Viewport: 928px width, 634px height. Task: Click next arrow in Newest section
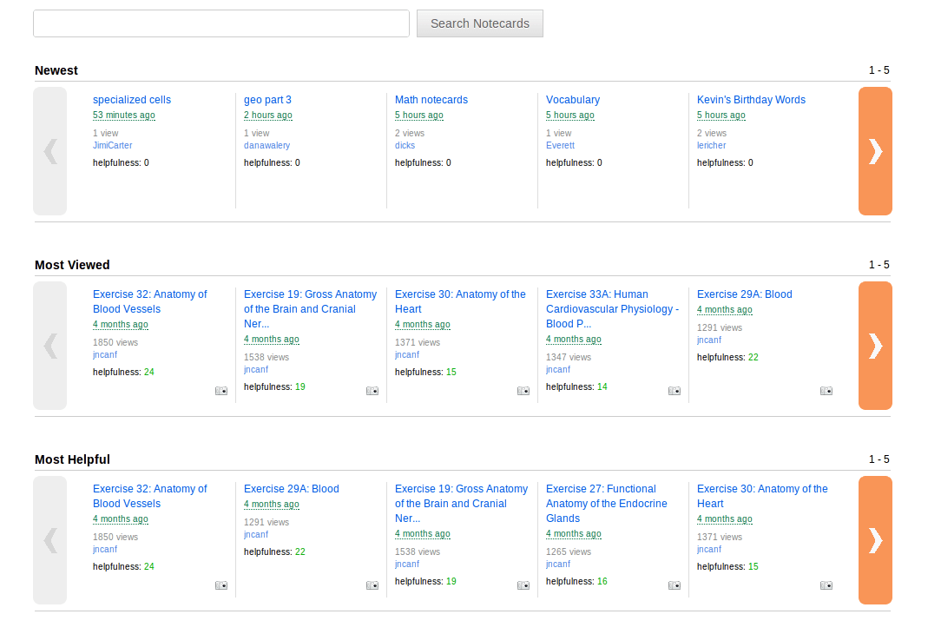pyautogui.click(x=875, y=151)
